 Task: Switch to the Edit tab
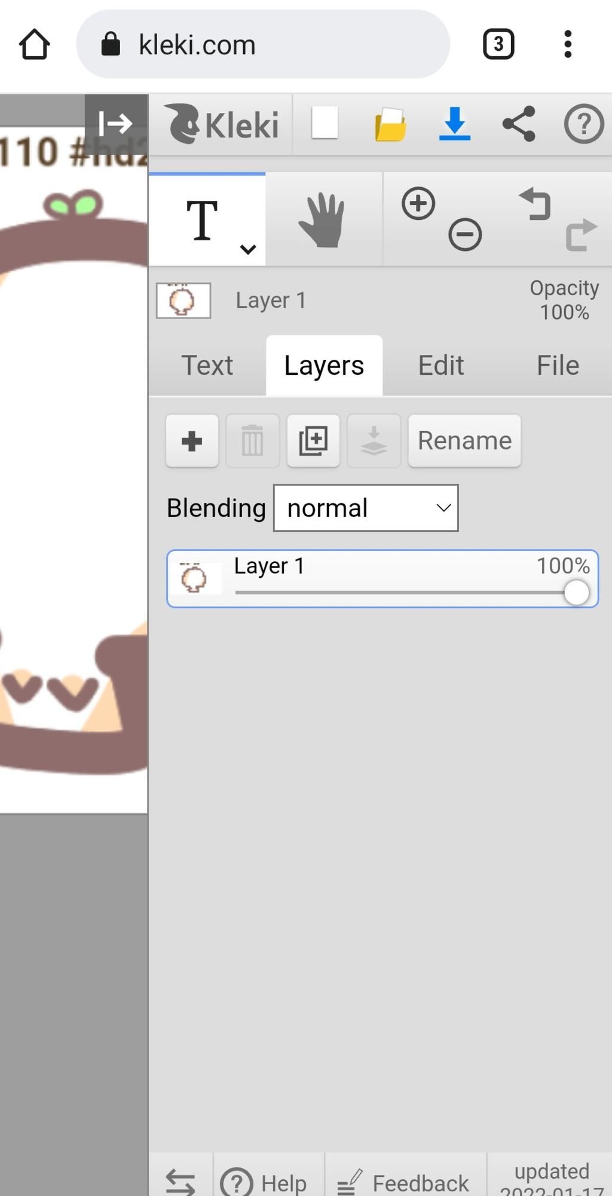[440, 365]
